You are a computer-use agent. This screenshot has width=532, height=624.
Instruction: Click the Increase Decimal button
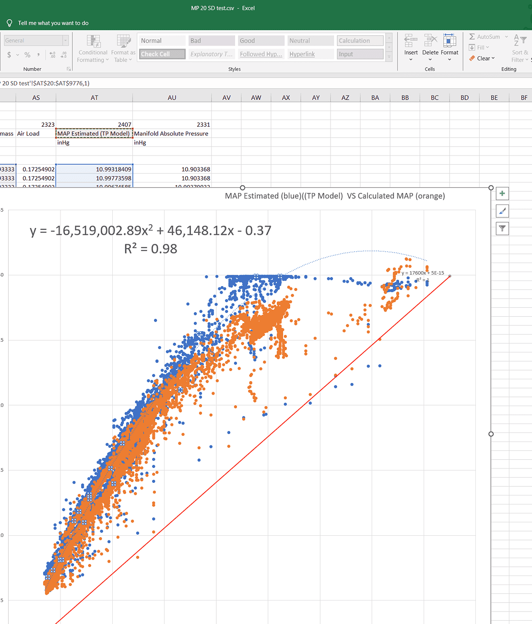click(x=52, y=55)
